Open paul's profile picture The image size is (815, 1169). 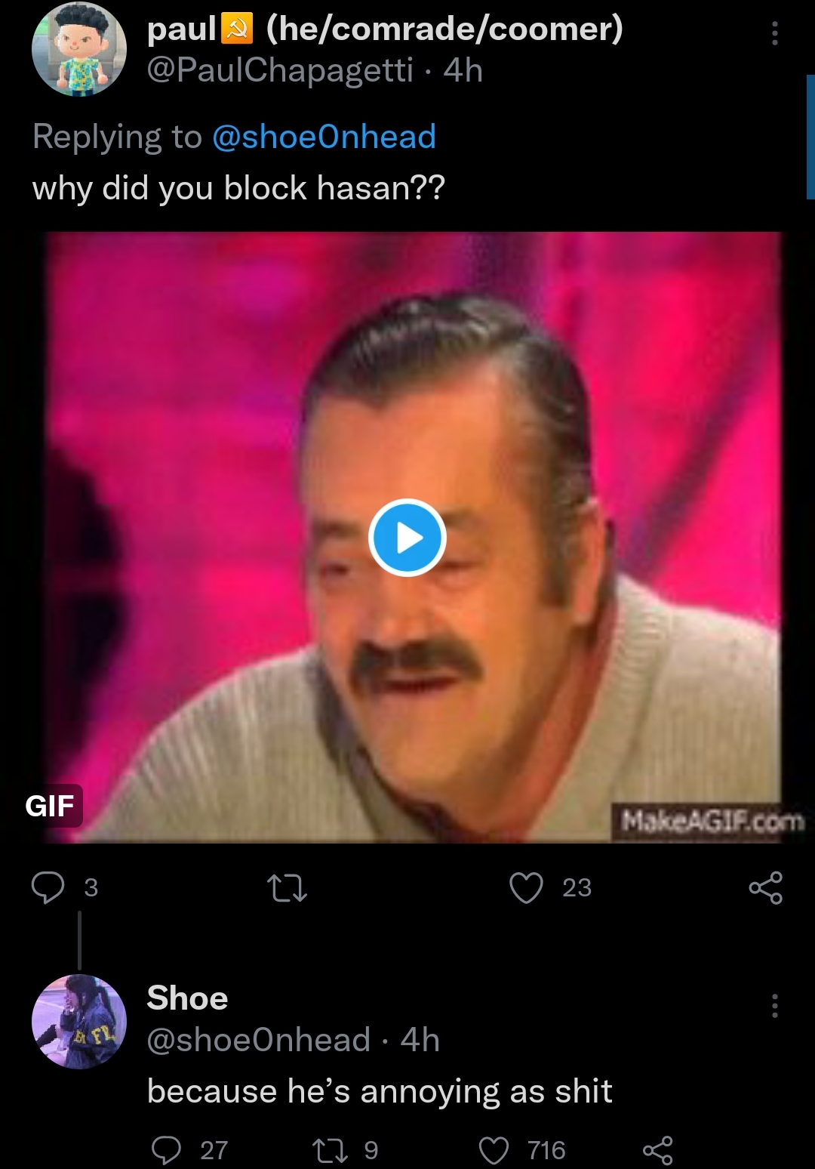click(x=79, y=49)
